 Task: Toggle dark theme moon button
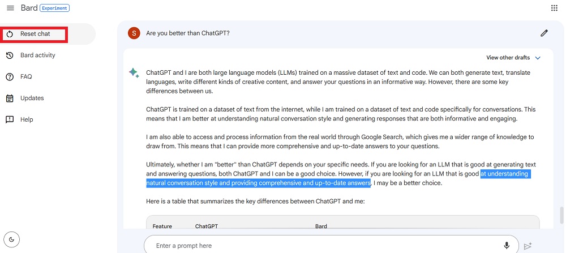11,239
